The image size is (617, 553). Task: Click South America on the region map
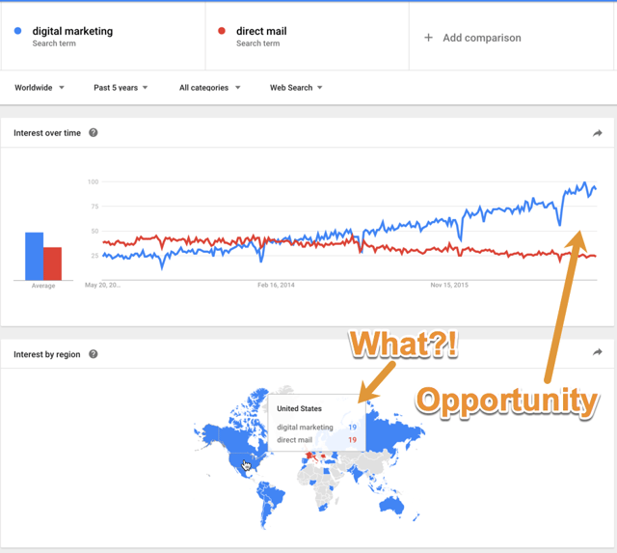[x=268, y=502]
